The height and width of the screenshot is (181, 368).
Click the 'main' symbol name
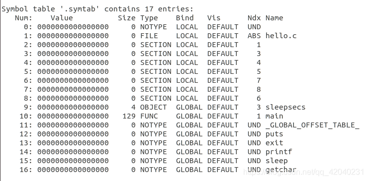(274, 116)
